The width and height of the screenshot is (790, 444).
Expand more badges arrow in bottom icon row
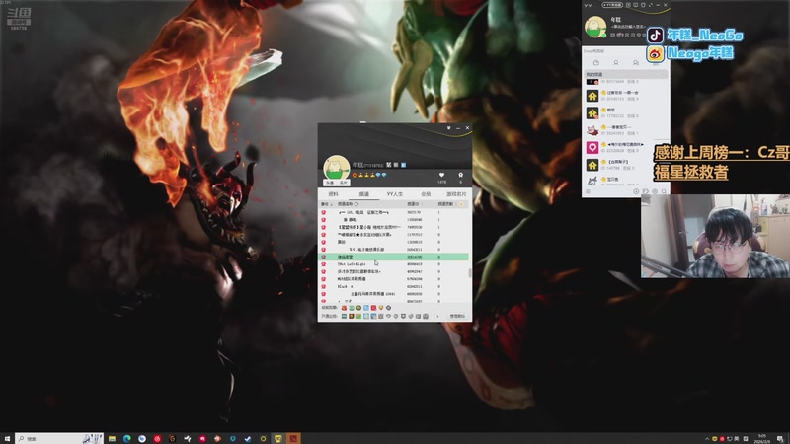tap(436, 316)
